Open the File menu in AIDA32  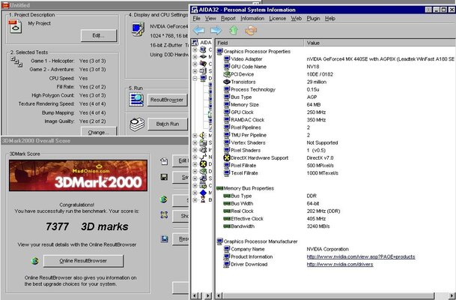coord(197,18)
